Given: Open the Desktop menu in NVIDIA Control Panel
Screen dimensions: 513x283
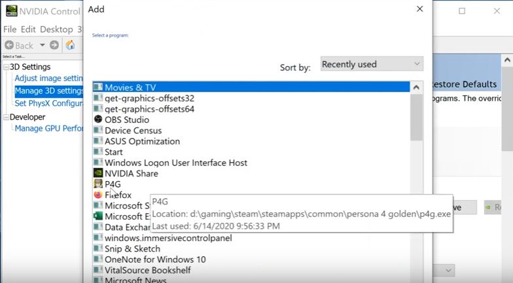Looking at the screenshot, I should (56, 29).
